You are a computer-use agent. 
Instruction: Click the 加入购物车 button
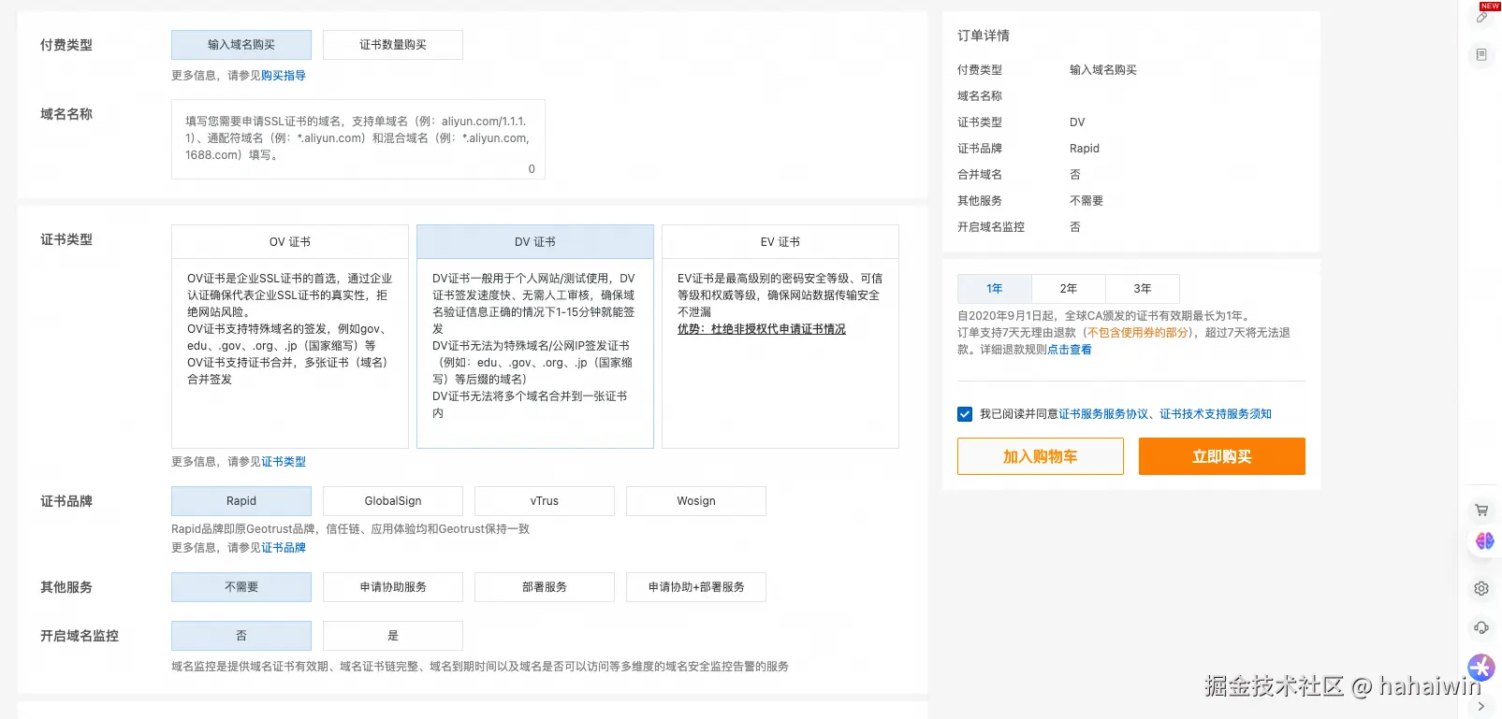click(x=1041, y=456)
